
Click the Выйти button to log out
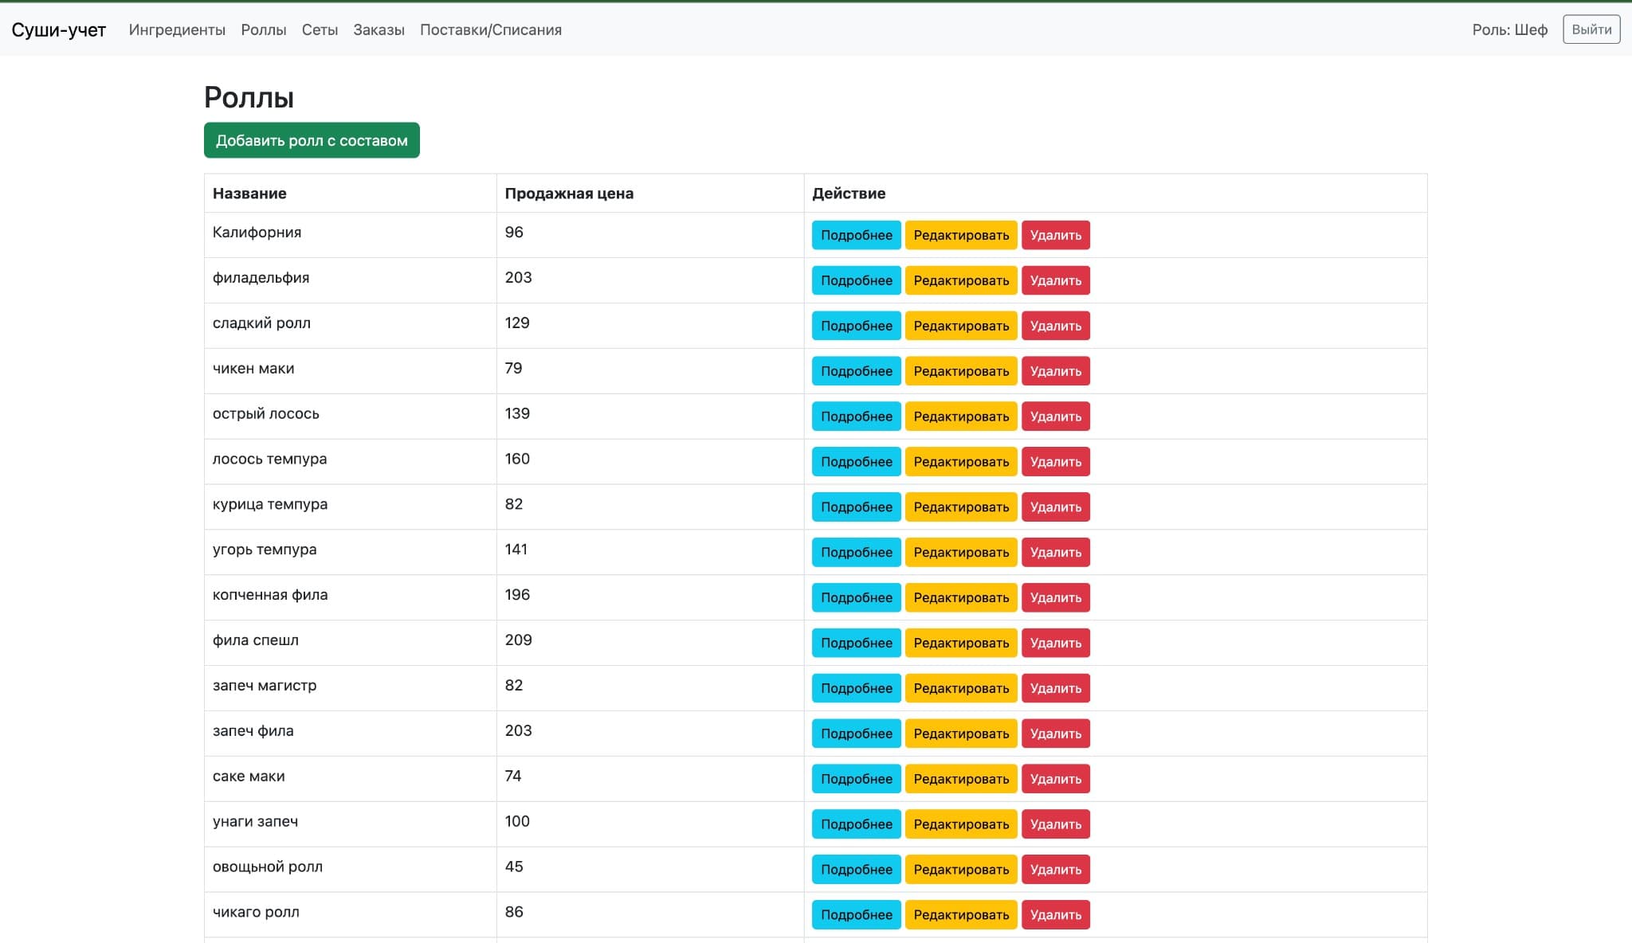point(1591,29)
